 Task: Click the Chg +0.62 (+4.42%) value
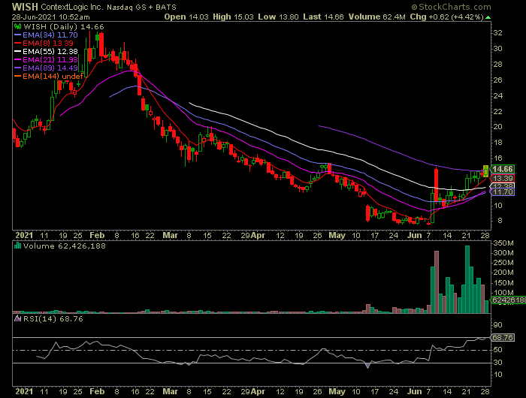447,17
